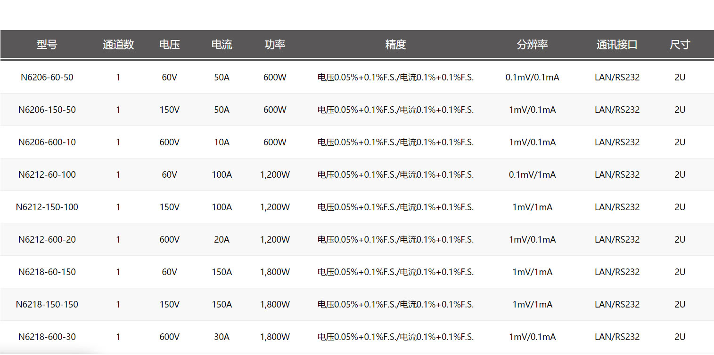The height and width of the screenshot is (355, 714).
Task: Click accuracy text in N6206-60-50 row
Action: click(396, 77)
